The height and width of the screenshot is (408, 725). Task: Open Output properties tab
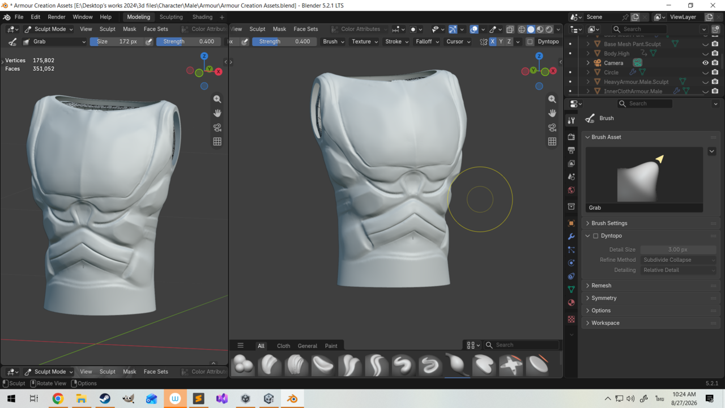(x=571, y=150)
